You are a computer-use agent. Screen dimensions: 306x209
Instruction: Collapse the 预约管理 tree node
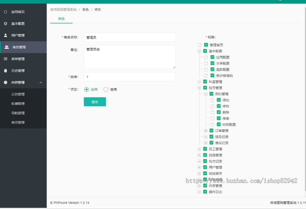(205, 94)
